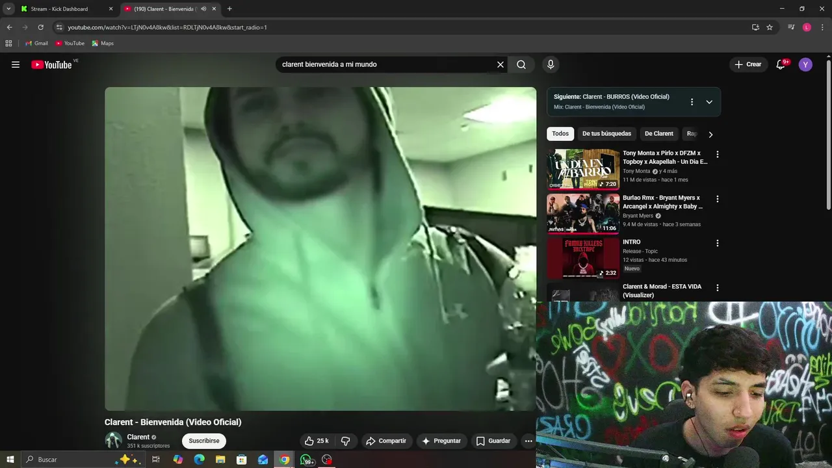The height and width of the screenshot is (468, 832).
Task: Open WhatsApp from taskbar
Action: pyautogui.click(x=306, y=460)
